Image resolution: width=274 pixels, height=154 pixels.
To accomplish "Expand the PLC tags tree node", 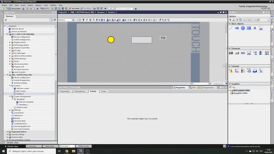I will coord(10,50).
